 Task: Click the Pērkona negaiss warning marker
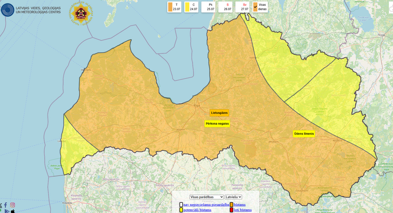[217, 124]
